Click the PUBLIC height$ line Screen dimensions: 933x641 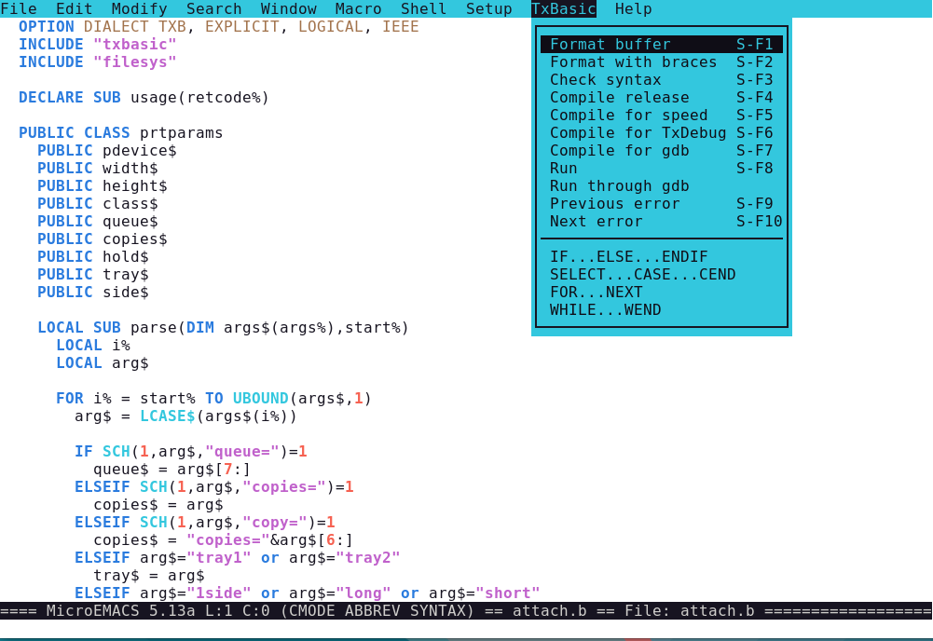(x=102, y=186)
